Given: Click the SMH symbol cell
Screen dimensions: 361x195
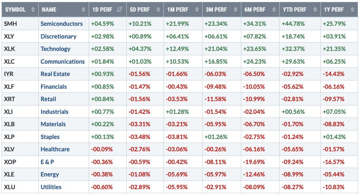Looking at the screenshot, I should pyautogui.click(x=10, y=24).
